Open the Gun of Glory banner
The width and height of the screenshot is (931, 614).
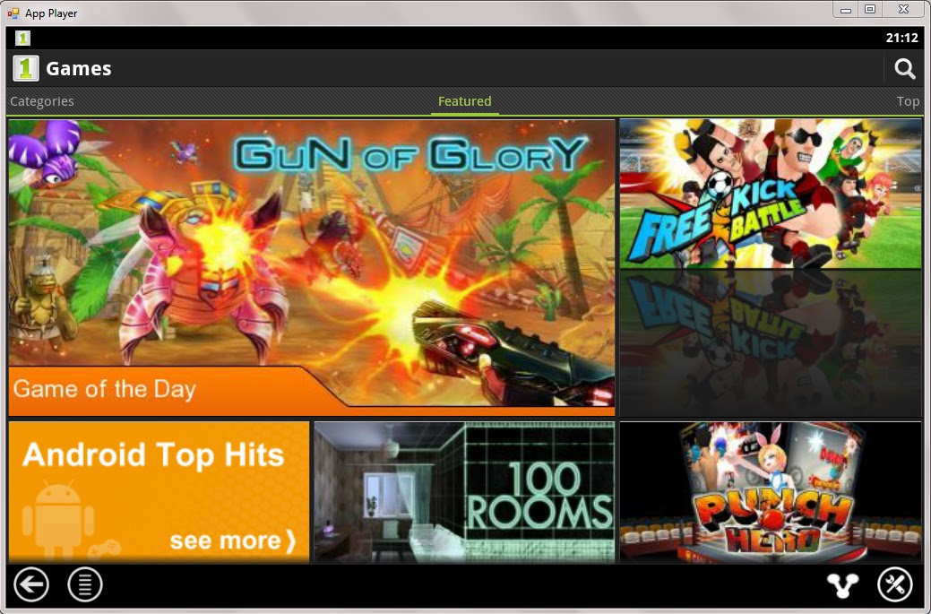pyautogui.click(x=312, y=267)
